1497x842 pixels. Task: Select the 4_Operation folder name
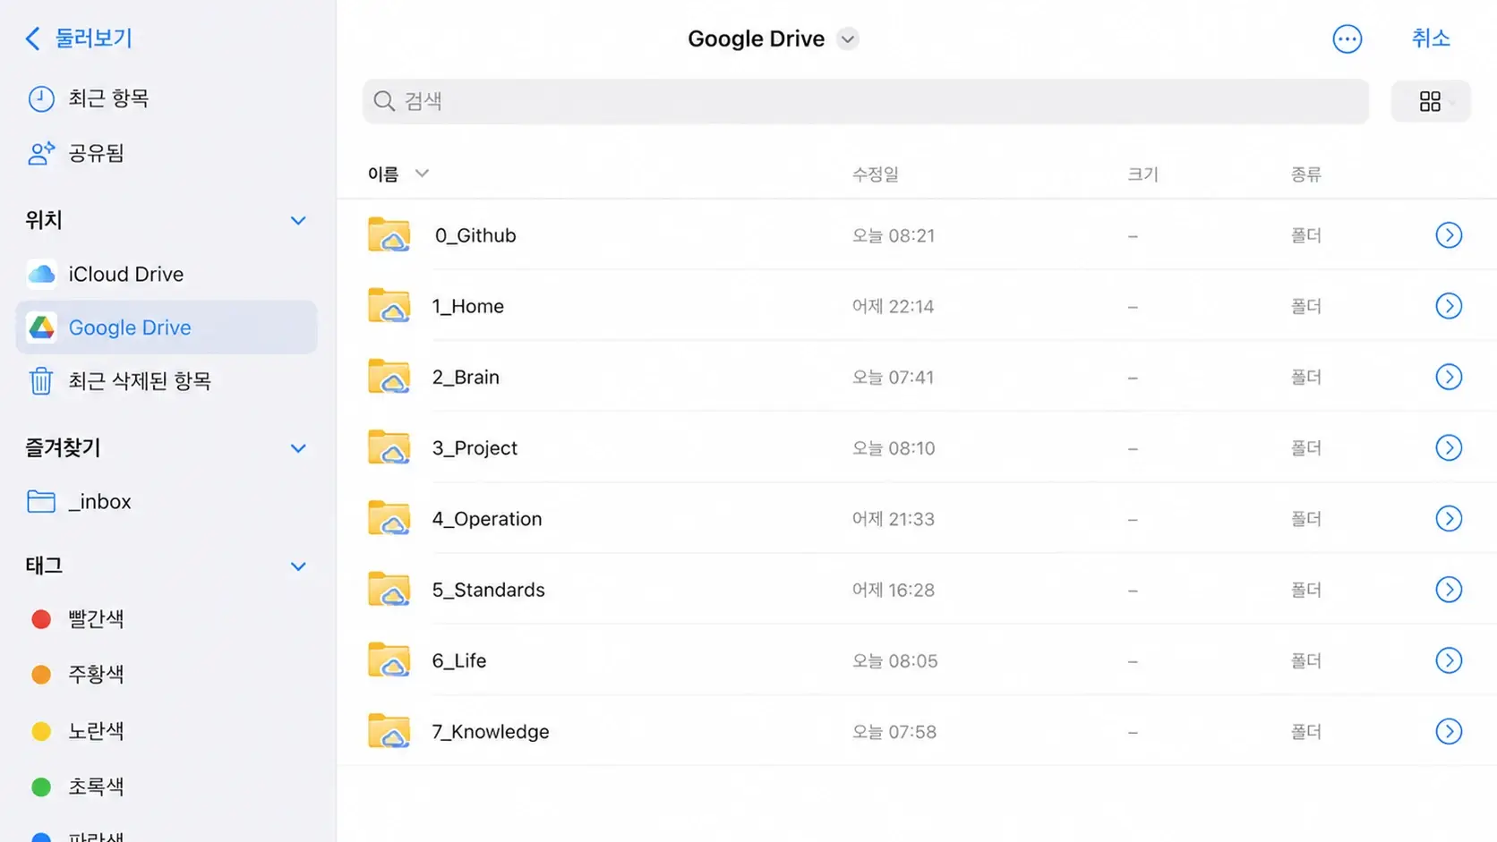pyautogui.click(x=487, y=519)
